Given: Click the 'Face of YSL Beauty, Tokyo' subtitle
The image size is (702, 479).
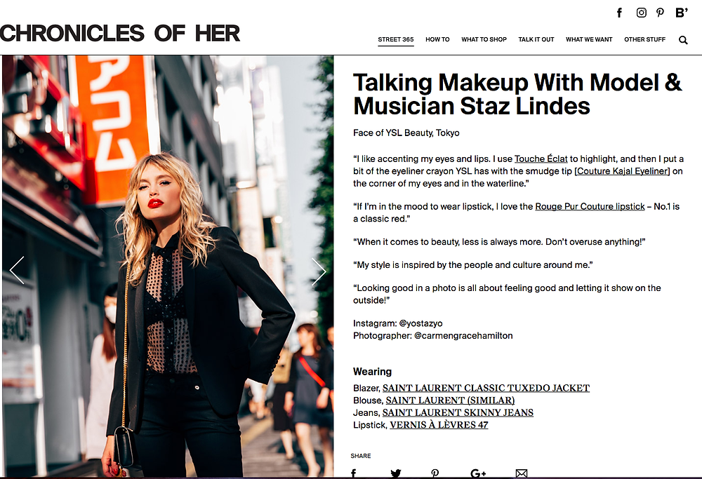Looking at the screenshot, I should [x=406, y=133].
